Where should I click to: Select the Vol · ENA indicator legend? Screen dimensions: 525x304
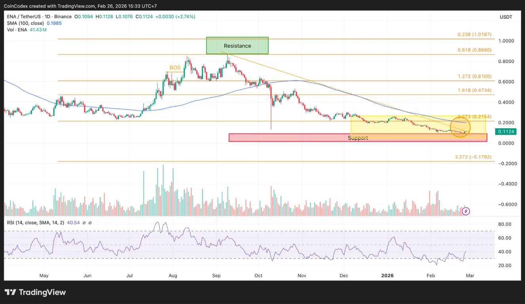[x=18, y=30]
